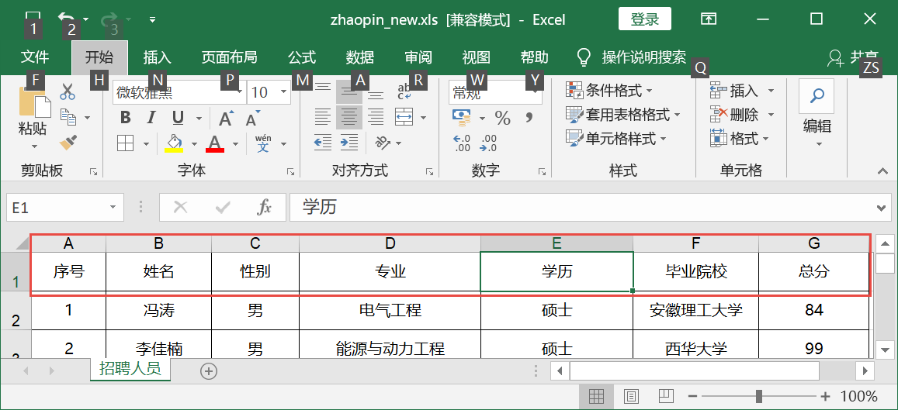The height and width of the screenshot is (410, 898).
Task: Add a new sheet with plus icon
Action: point(208,371)
